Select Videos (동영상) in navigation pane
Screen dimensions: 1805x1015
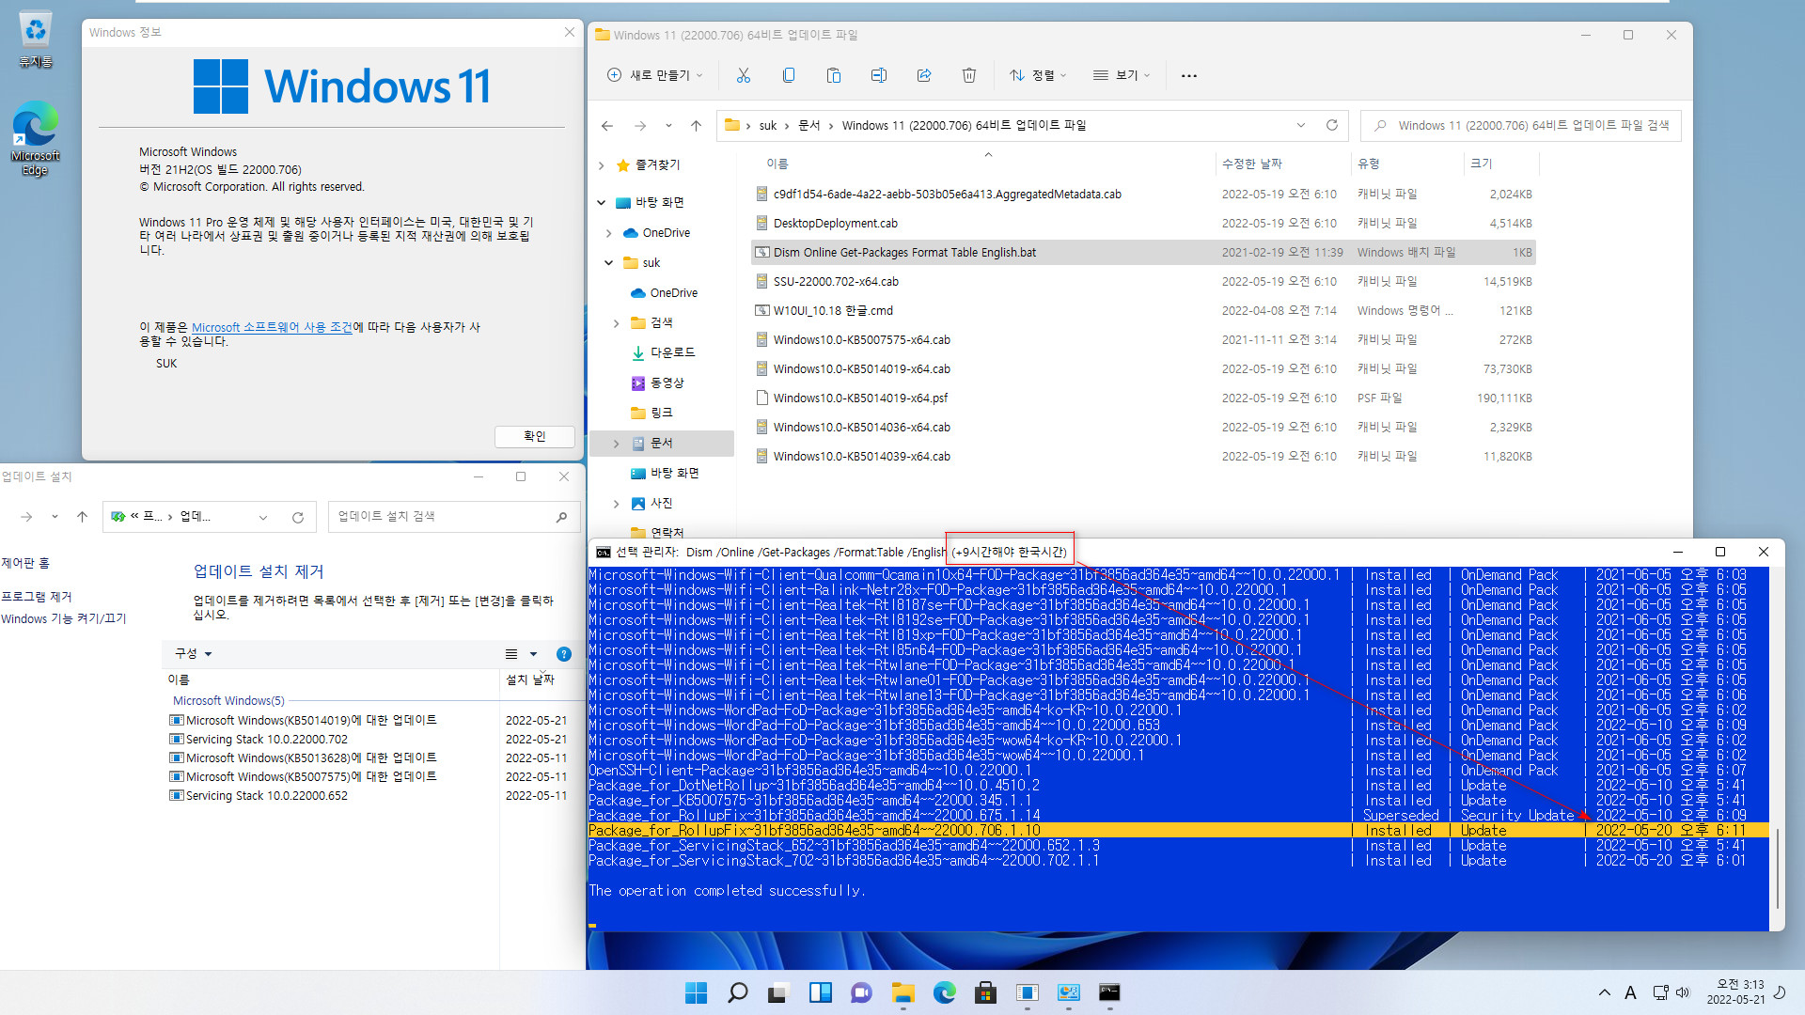pyautogui.click(x=667, y=383)
